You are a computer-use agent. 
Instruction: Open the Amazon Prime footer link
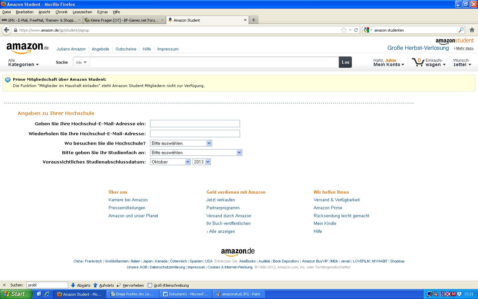pos(328,208)
